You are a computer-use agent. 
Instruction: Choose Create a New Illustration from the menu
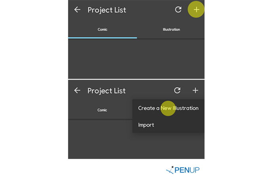[169, 108]
